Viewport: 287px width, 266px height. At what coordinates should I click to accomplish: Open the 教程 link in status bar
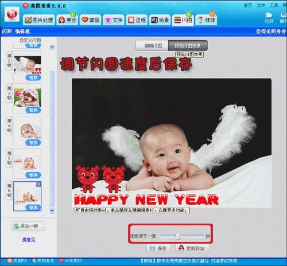tap(189, 261)
